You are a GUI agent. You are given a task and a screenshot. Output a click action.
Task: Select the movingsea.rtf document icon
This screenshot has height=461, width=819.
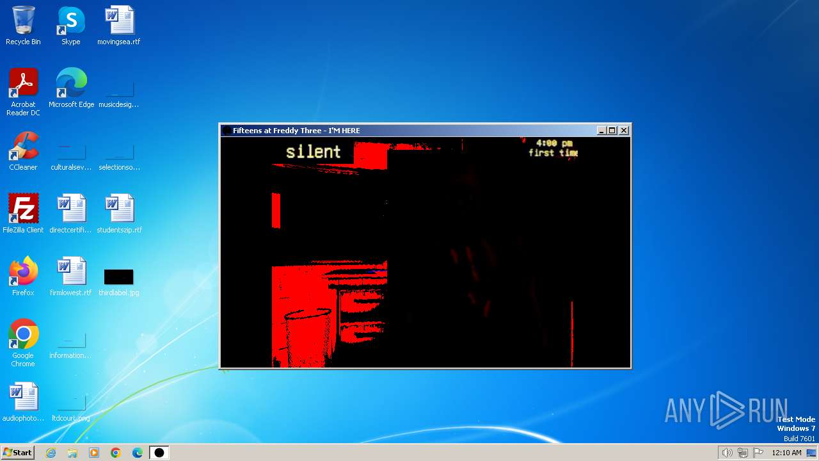119,26
